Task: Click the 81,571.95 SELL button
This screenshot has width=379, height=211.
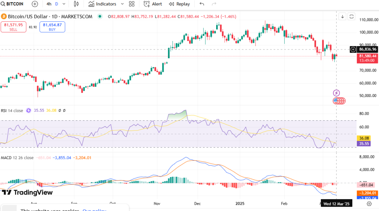Action: [13, 27]
